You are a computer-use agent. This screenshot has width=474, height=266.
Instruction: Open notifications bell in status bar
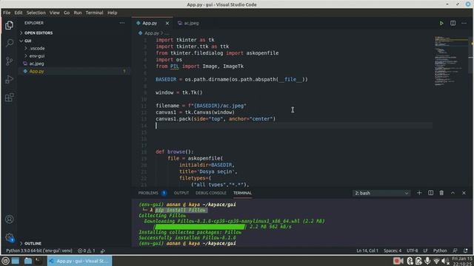point(466,250)
